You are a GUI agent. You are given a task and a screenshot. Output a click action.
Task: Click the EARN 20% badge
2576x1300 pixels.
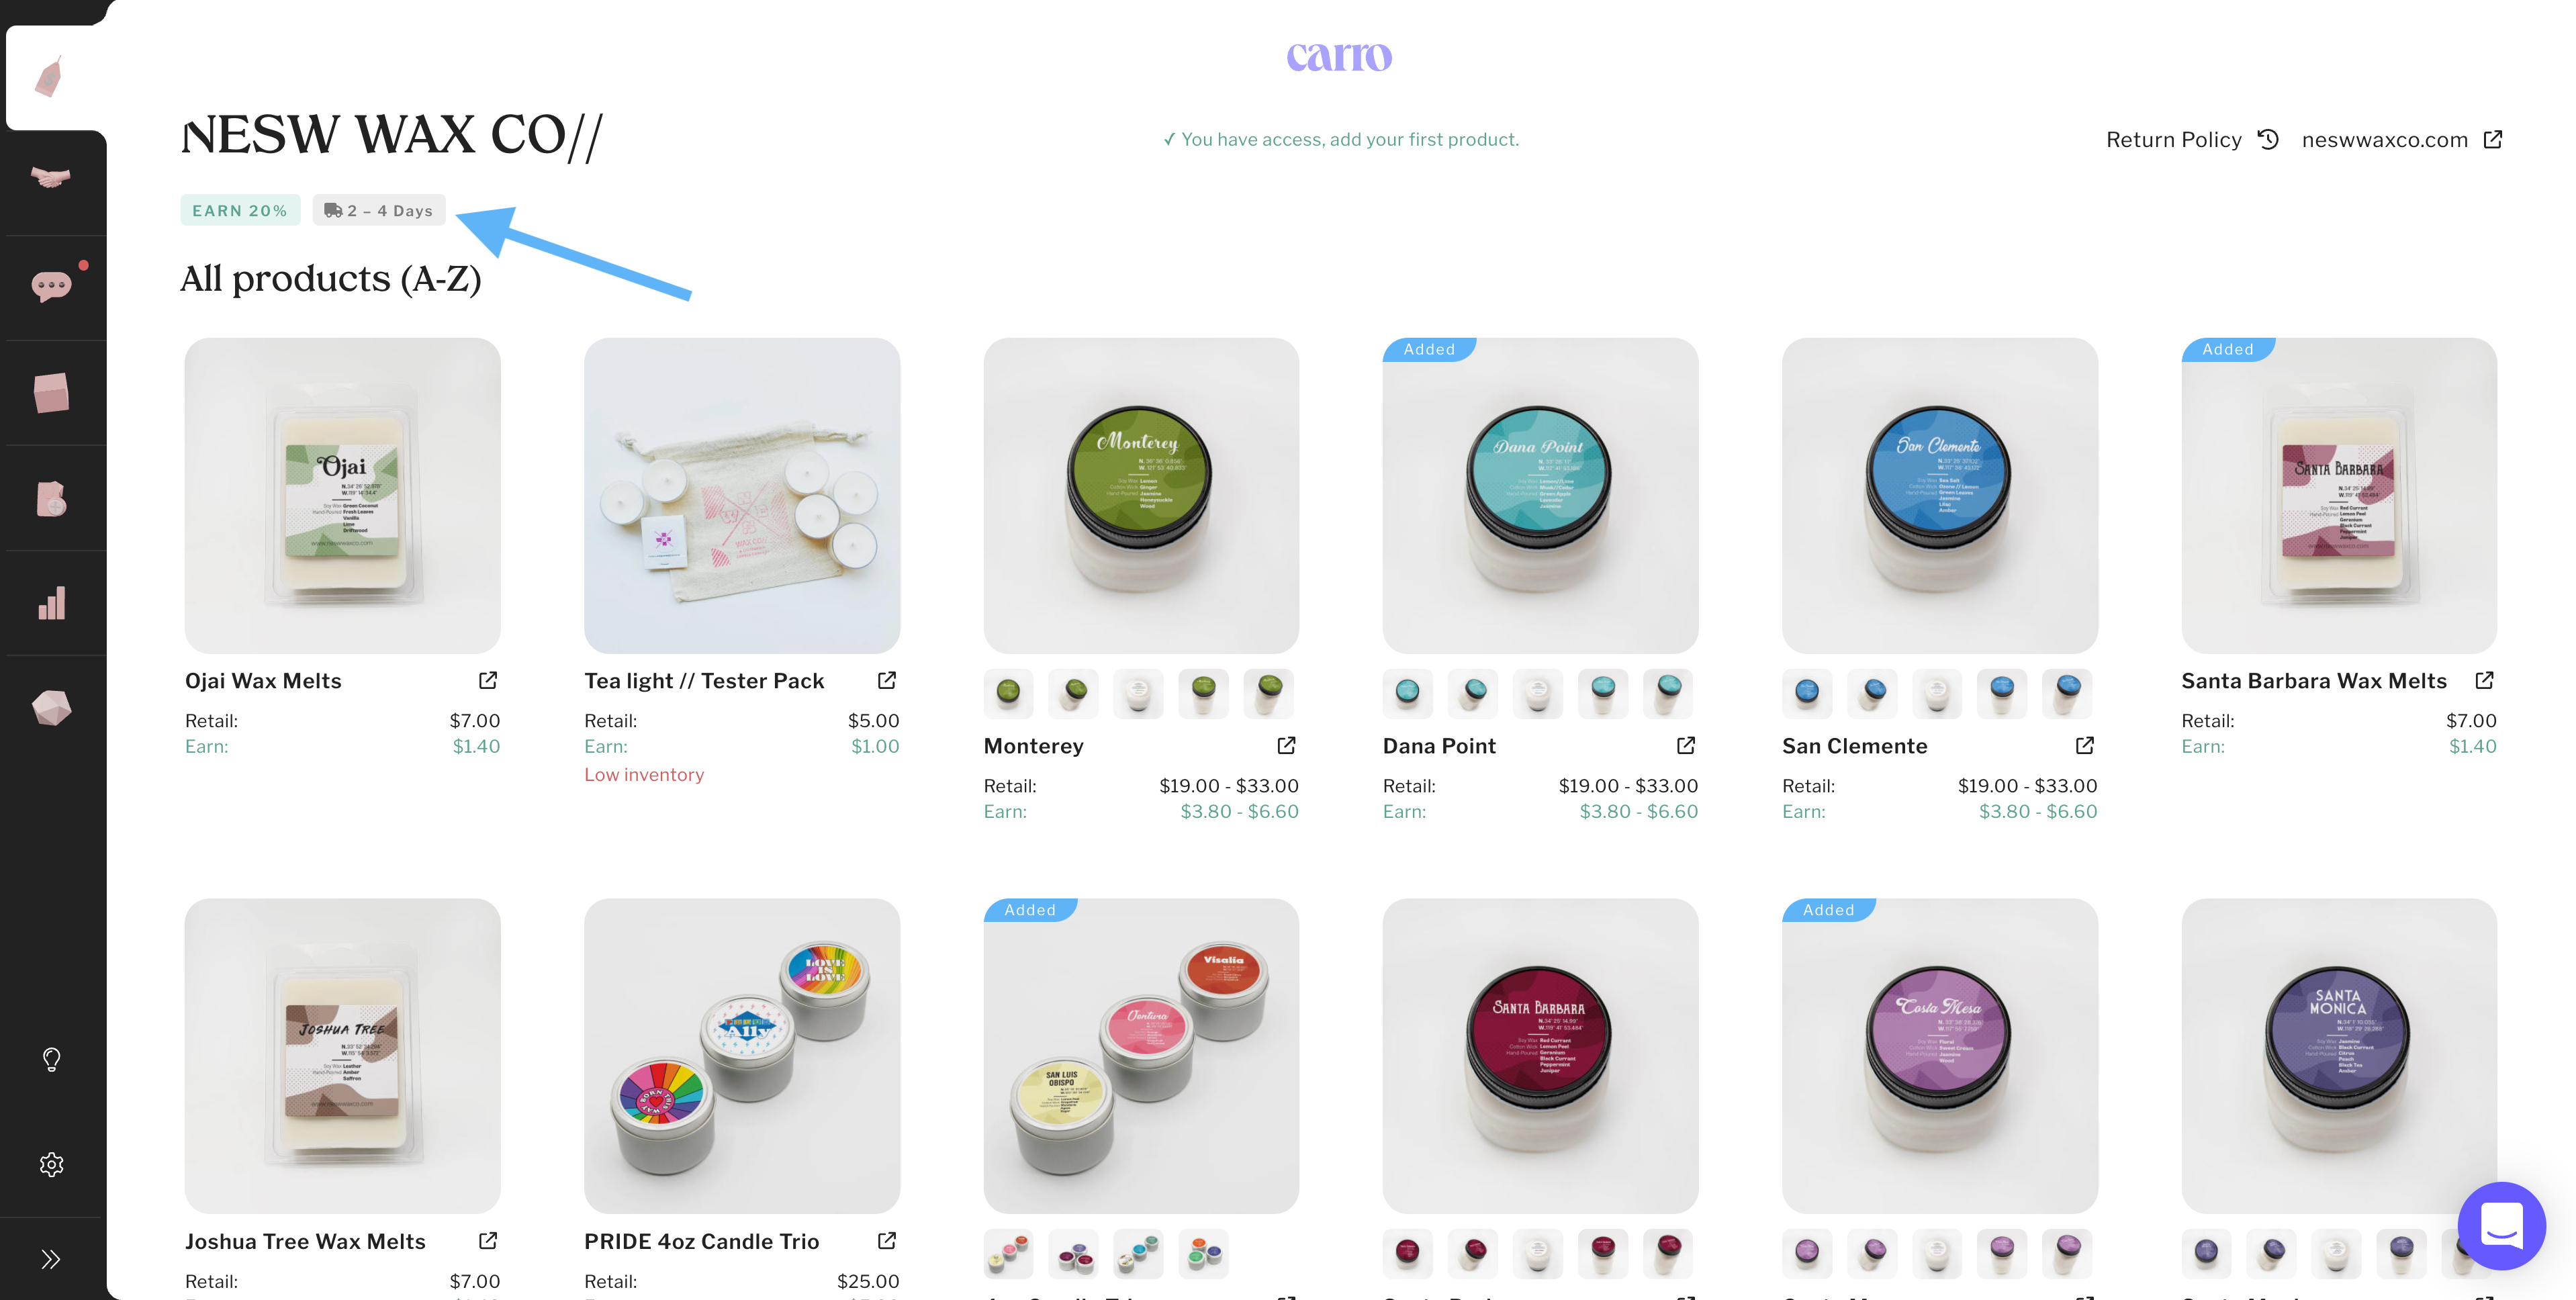pos(240,210)
